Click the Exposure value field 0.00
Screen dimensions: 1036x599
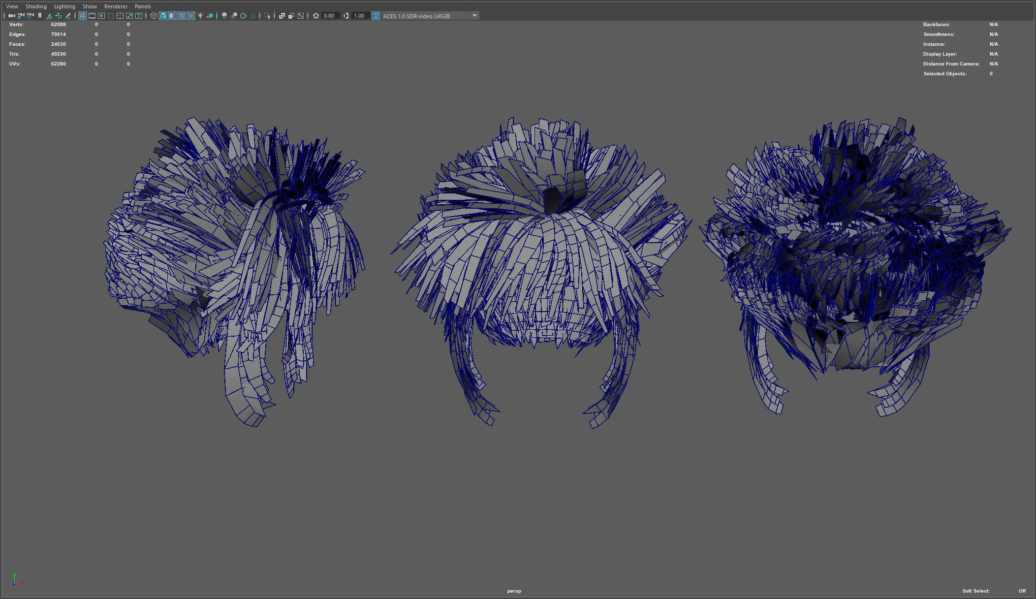330,16
